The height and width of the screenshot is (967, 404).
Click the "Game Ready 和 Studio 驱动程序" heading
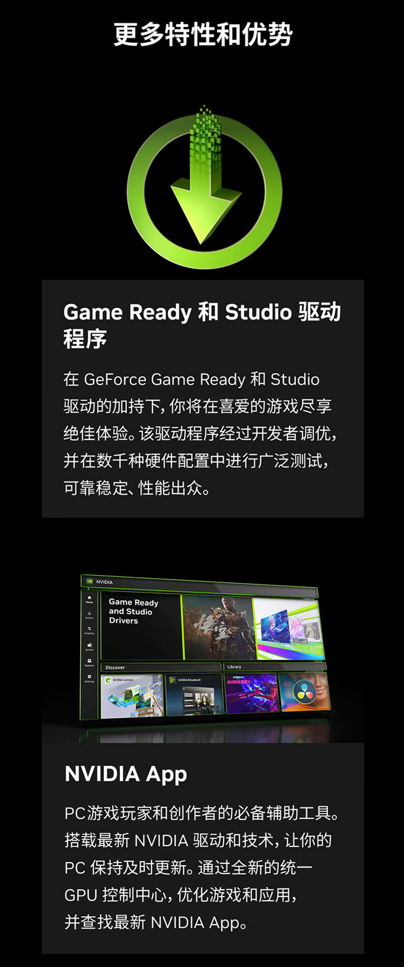(x=202, y=325)
